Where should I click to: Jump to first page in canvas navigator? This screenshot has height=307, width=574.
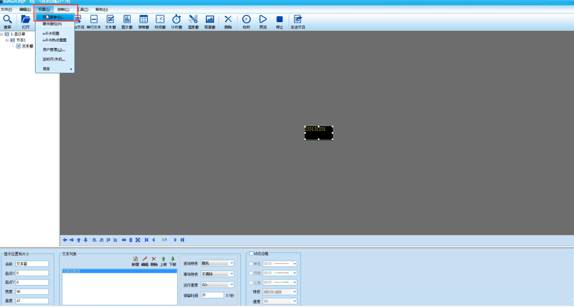click(146, 240)
